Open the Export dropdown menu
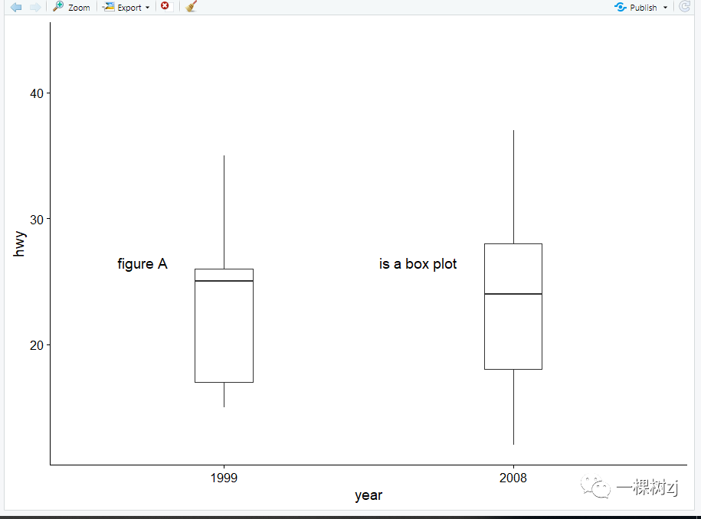This screenshot has height=519, width=701. (x=126, y=7)
